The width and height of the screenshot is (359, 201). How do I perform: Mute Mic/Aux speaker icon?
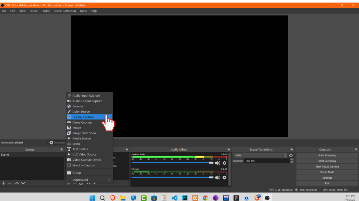tap(217, 178)
